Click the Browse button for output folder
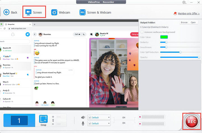The width and height of the screenshot is (202, 133). [184, 22]
